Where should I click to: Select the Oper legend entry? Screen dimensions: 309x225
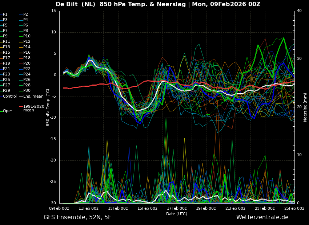(x=8, y=111)
